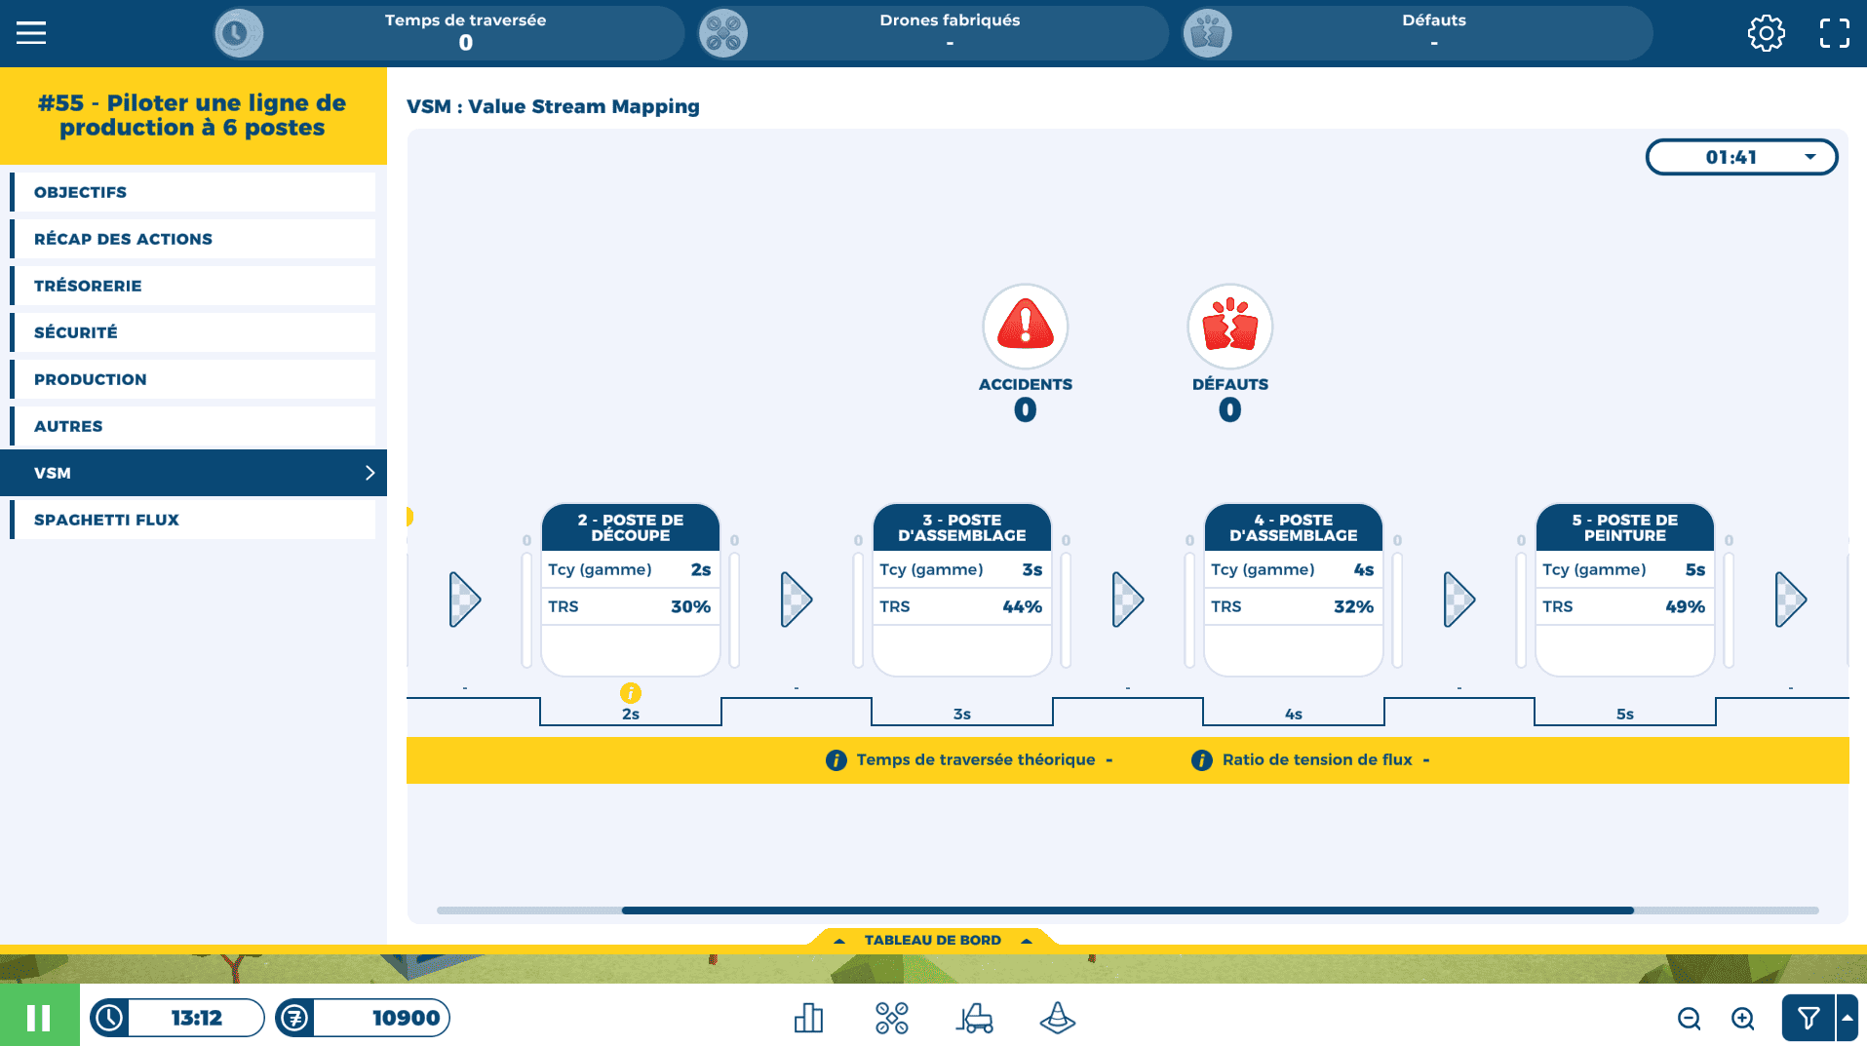
Task: Pause the simulation
Action: coord(39,1018)
